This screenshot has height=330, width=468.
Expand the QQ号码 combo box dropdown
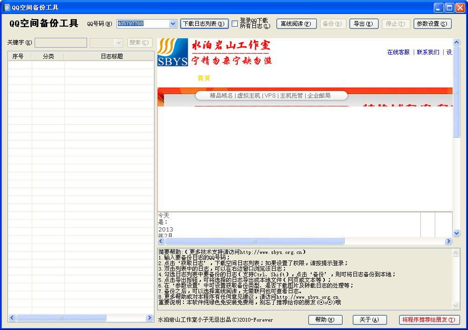(173, 23)
